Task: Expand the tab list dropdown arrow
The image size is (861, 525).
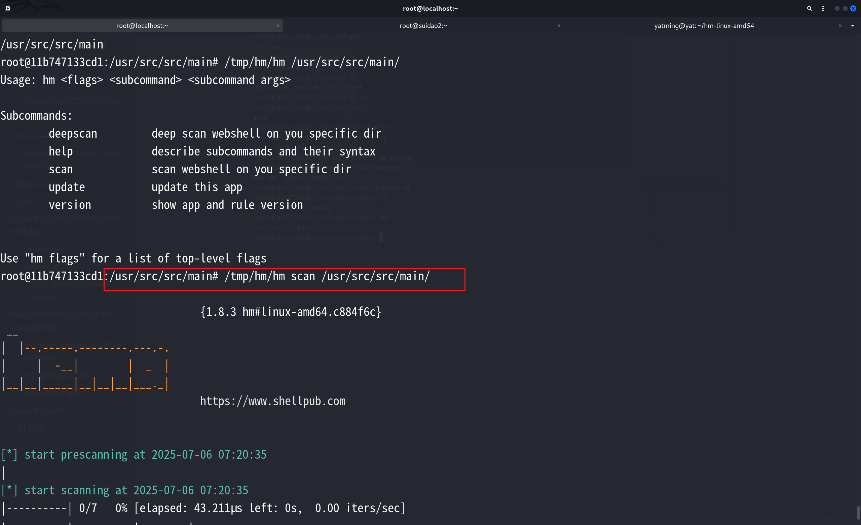Action: tap(852, 26)
